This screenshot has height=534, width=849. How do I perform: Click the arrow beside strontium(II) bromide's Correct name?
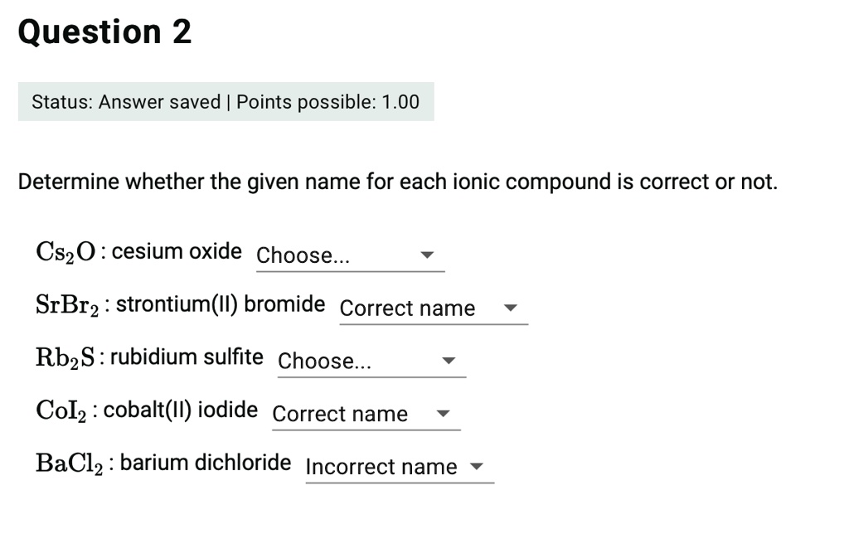510,308
